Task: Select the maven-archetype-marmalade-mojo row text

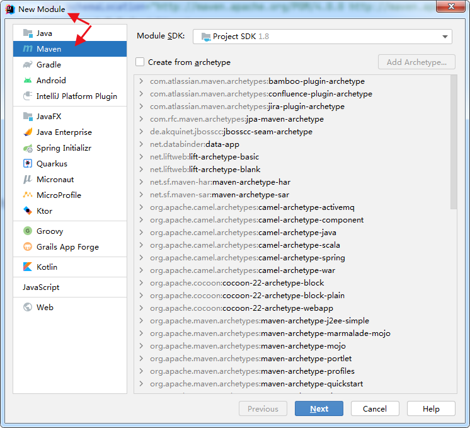Action: [270, 333]
